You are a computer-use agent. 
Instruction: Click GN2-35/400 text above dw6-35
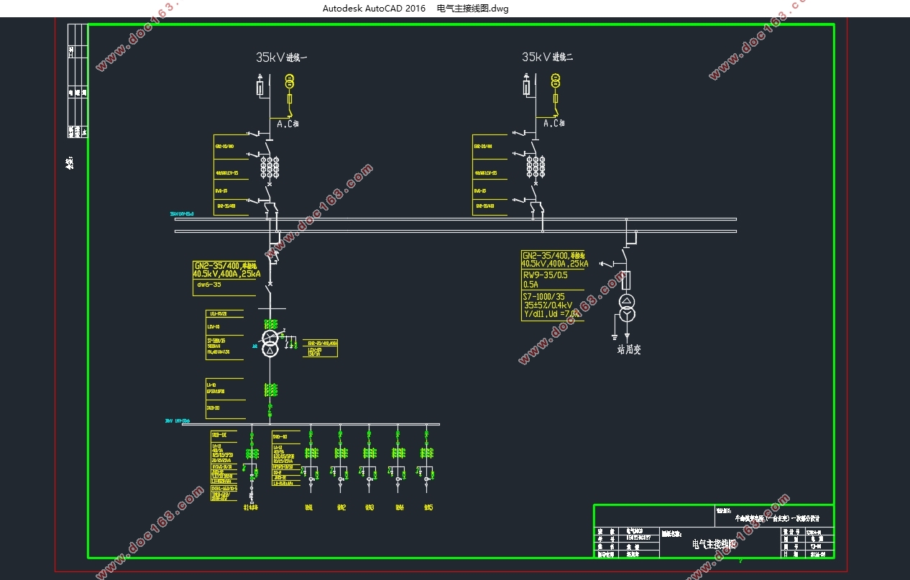pos(216,265)
